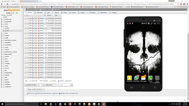Tick the checkbox for row id 5
Screen dimensions: 189x106
26,21
